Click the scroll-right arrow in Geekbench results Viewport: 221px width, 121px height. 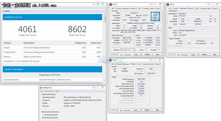(103, 82)
